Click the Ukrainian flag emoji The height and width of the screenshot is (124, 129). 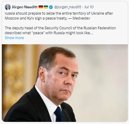[x=46, y=7]
